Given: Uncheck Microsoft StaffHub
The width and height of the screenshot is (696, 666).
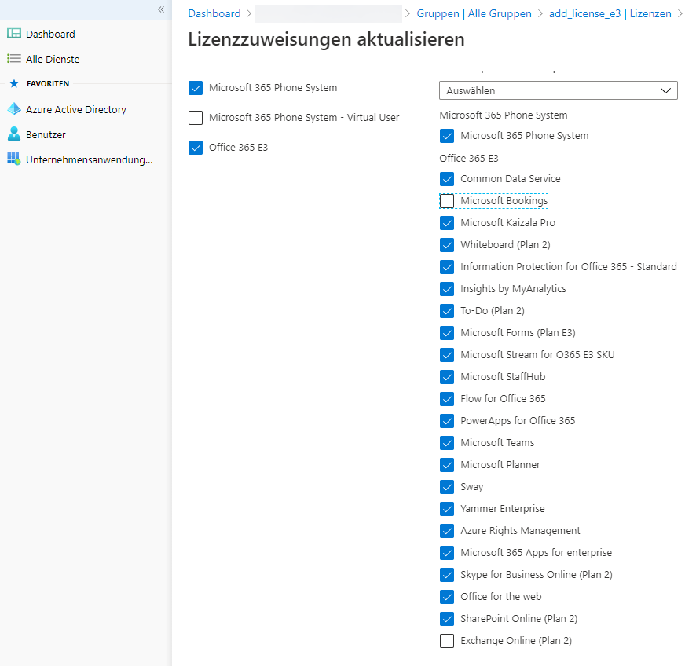Looking at the screenshot, I should 447,377.
